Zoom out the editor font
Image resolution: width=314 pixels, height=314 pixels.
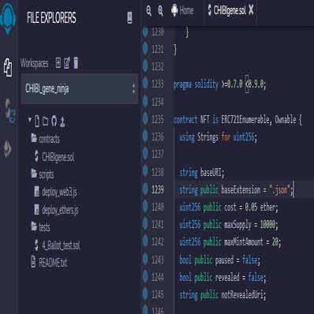[x=149, y=11]
